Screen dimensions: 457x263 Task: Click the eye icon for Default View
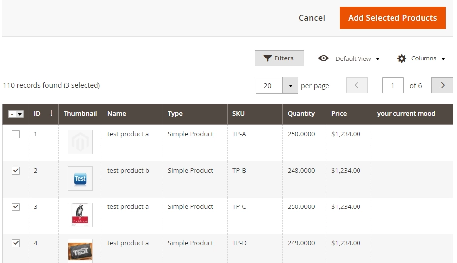(323, 58)
